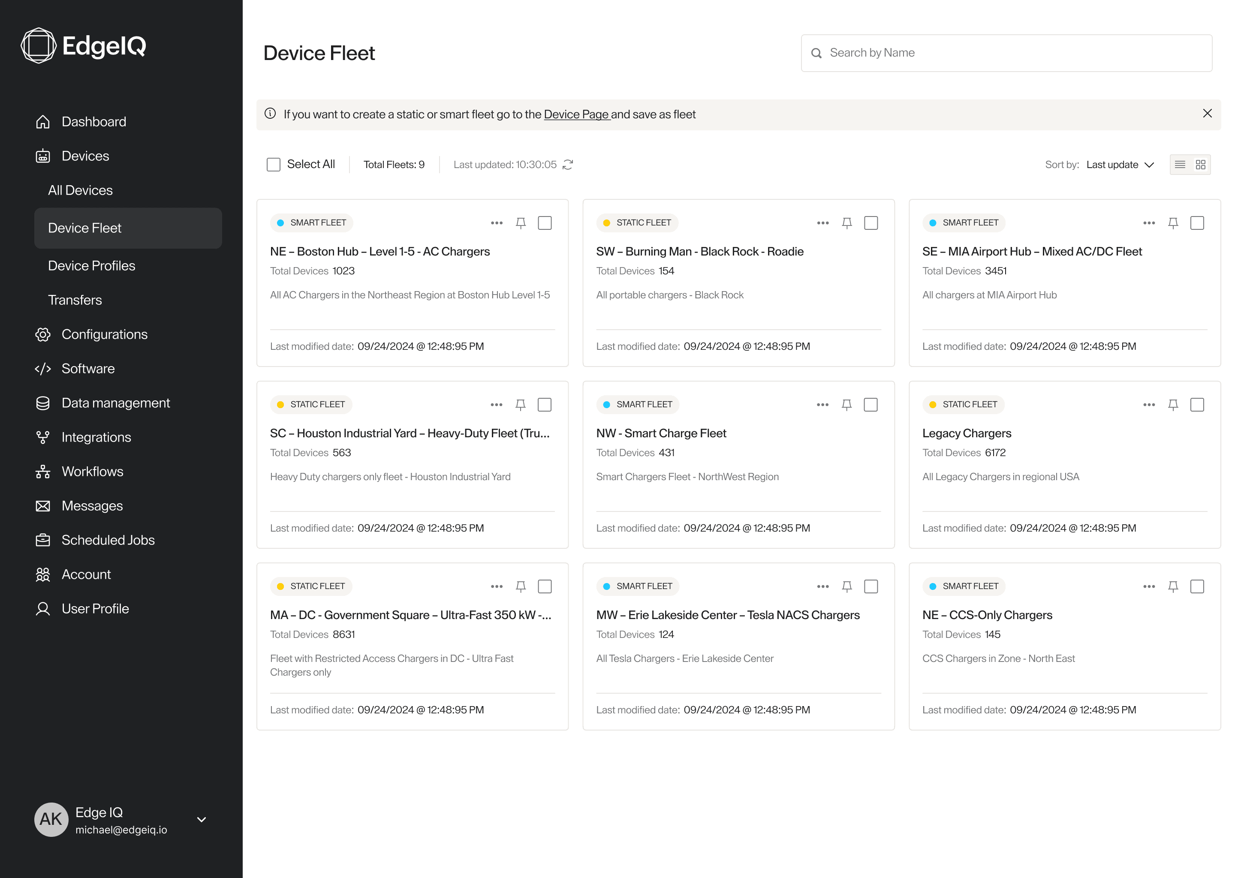Tick the MW Erie Lakeside Center checkbox
Viewport: 1235px width, 878px height.
coord(871,586)
